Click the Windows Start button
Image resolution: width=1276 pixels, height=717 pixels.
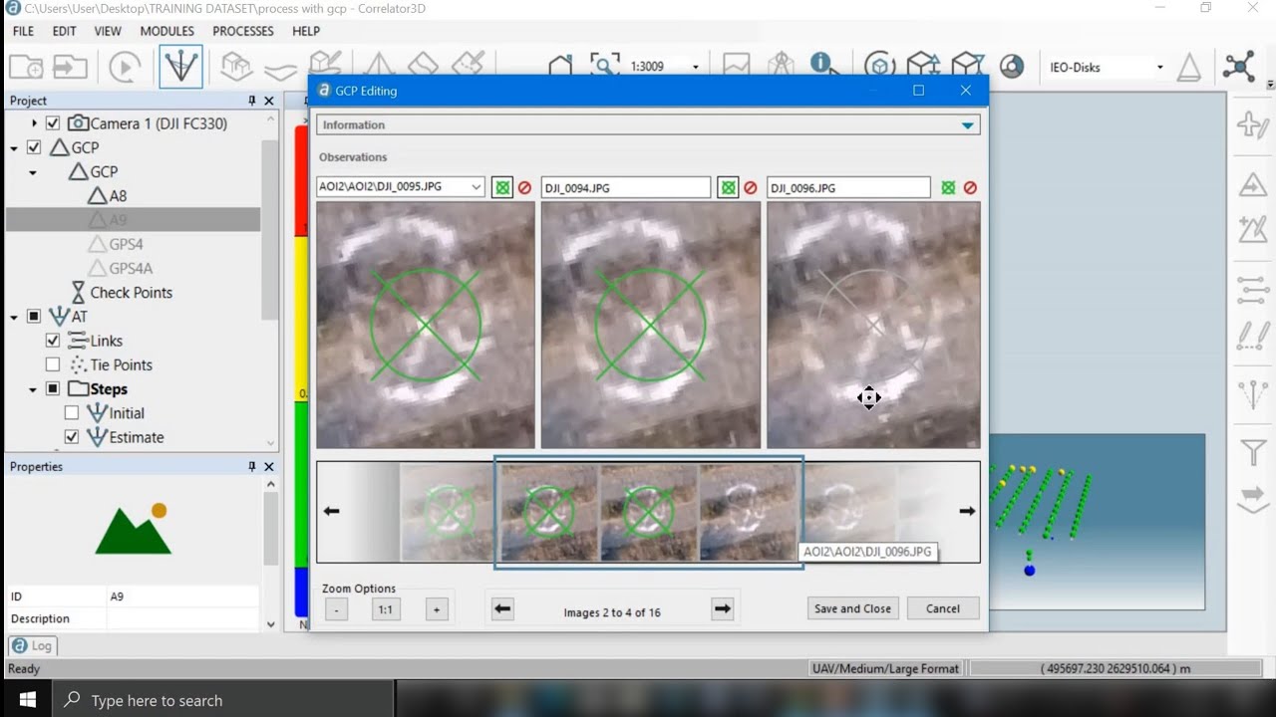coord(27,700)
